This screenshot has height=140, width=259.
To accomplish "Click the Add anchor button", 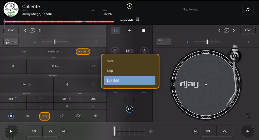I will coord(13,99).
